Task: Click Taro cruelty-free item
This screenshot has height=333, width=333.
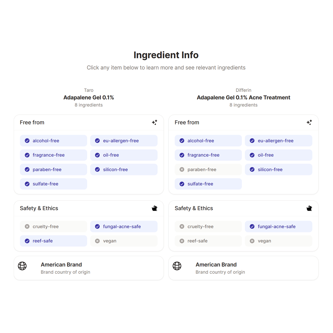Action: point(54,226)
